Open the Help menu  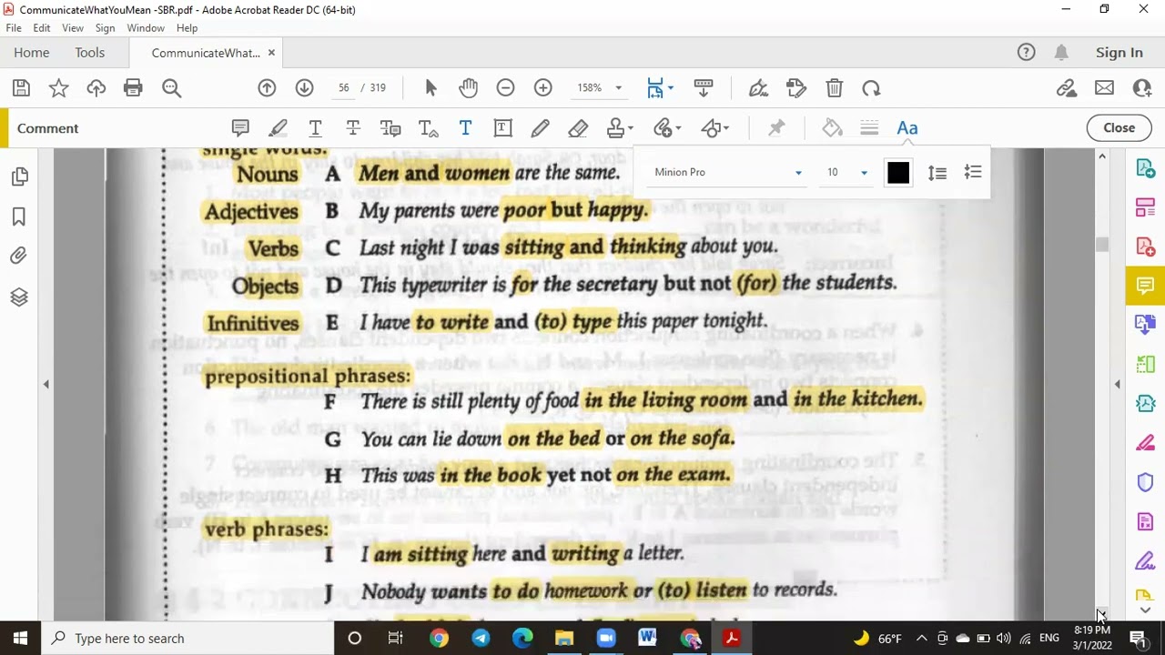[187, 28]
